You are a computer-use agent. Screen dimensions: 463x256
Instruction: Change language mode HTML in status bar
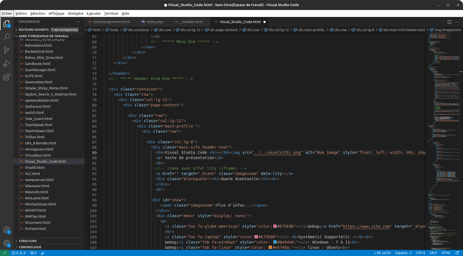(446, 253)
